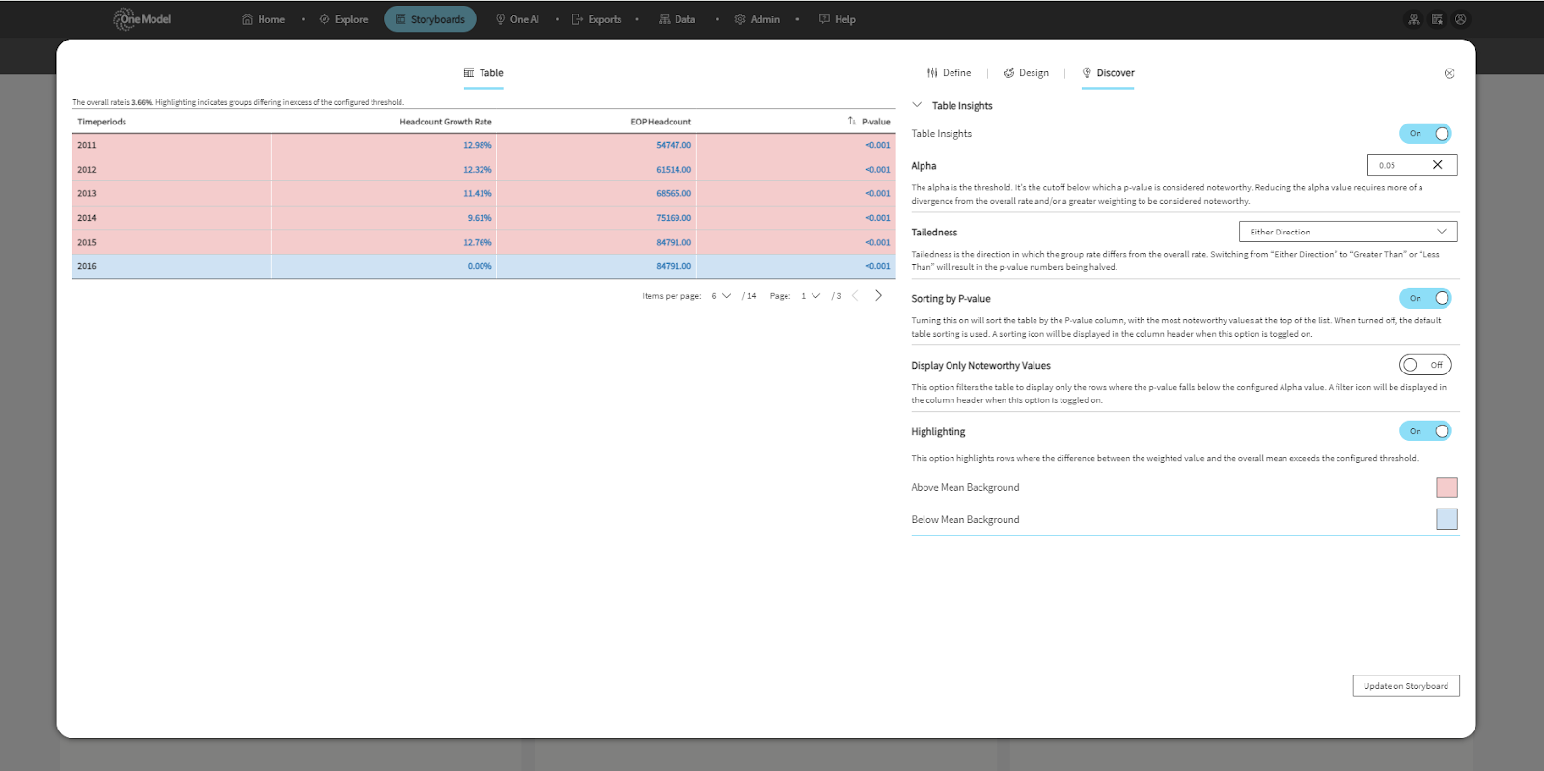Click the One Model logo icon
1544x771 pixels.
125,19
